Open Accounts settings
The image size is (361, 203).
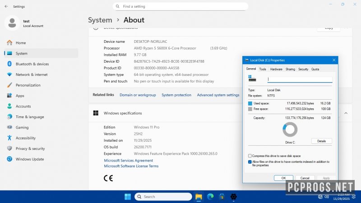[x=41, y=106]
